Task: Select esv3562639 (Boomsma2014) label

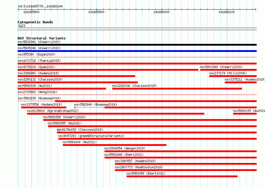Action: click(39, 98)
